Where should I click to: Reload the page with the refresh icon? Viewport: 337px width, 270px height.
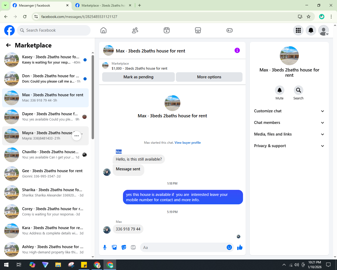click(x=25, y=17)
